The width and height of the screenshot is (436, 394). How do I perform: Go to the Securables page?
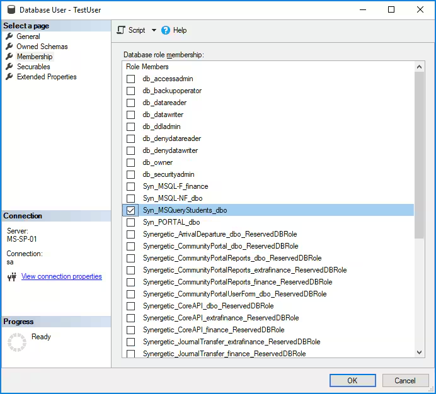(x=33, y=67)
